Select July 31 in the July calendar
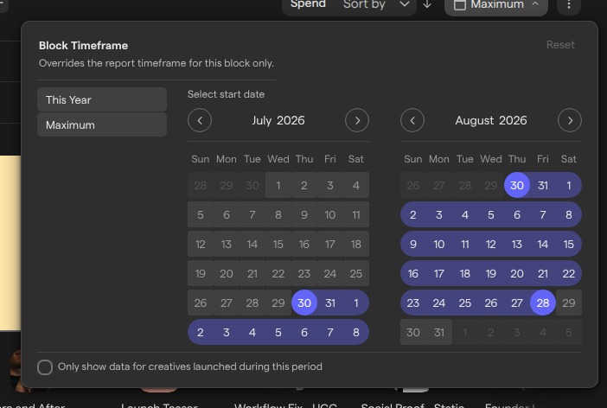Screen dimensions: 607x408 [x=330, y=303]
